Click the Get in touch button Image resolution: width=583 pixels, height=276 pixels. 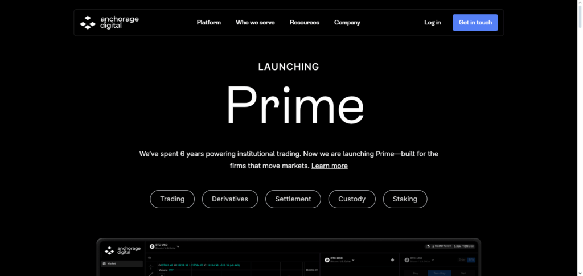475,22
